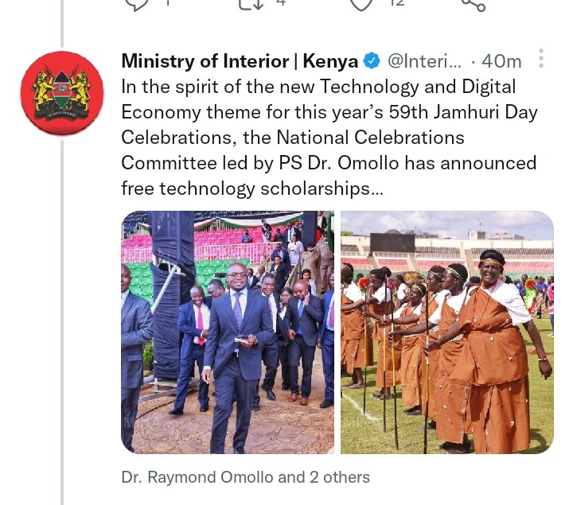Open Ministry of Interior coat-of-arms avatar

[x=62, y=94]
